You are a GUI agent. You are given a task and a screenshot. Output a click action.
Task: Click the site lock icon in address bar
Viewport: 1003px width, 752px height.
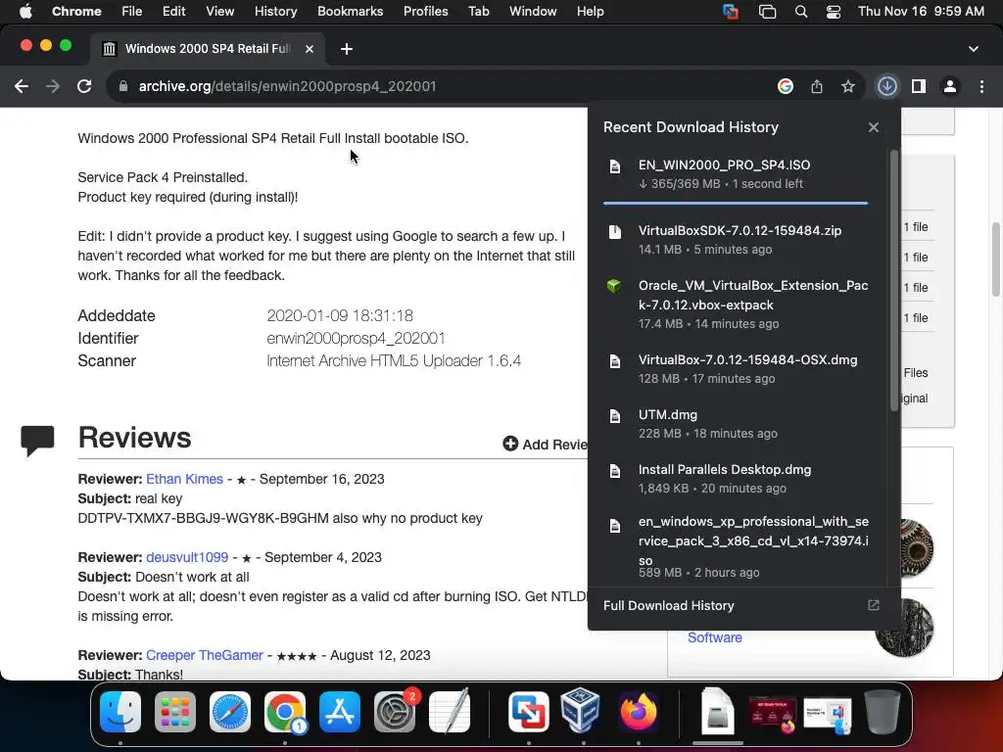123,86
